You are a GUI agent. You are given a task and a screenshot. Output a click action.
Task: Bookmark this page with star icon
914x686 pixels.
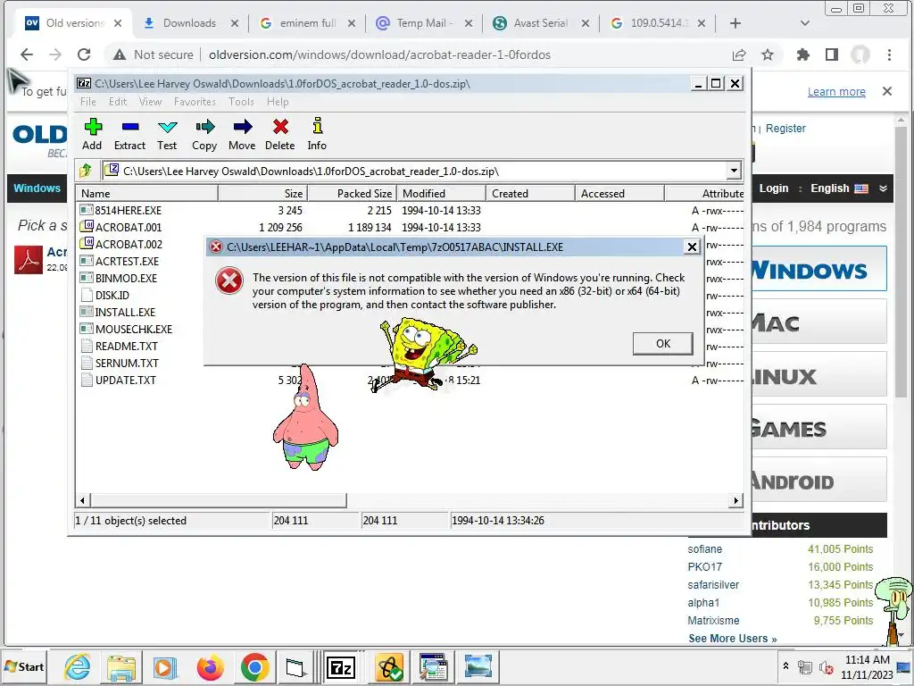point(768,54)
